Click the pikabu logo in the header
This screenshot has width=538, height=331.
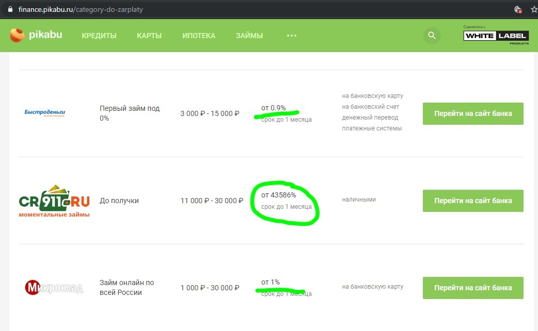tap(36, 36)
